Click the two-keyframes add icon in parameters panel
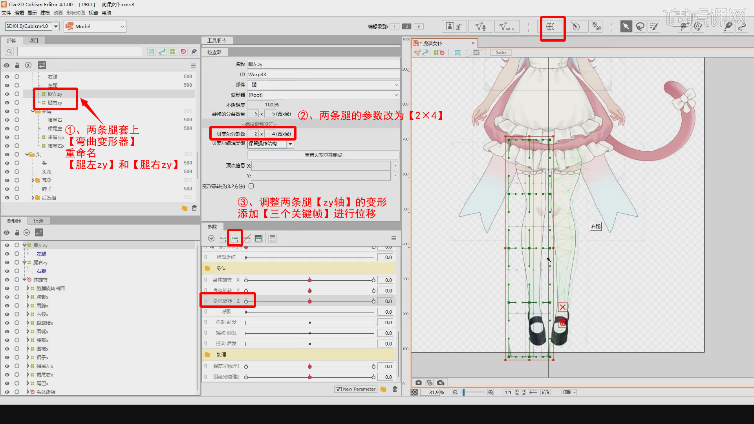 (x=222, y=238)
